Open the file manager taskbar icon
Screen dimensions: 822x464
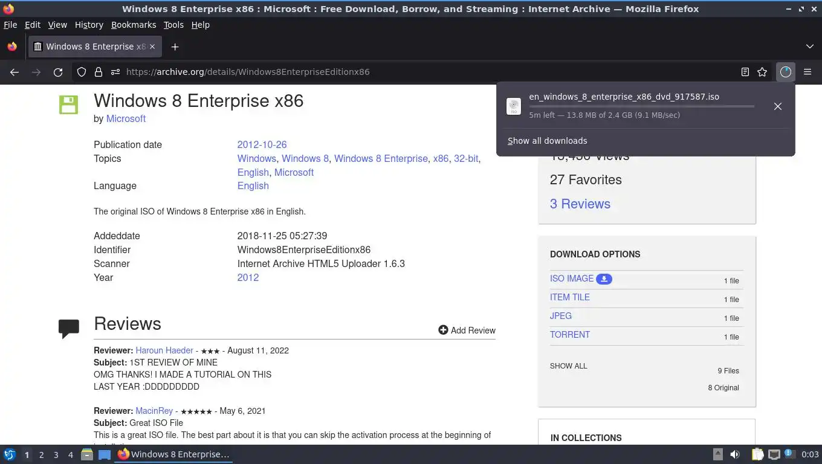87,454
